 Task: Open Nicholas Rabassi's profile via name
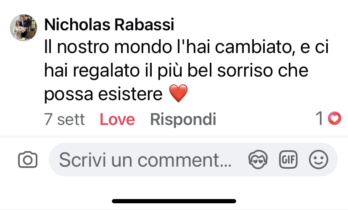(109, 25)
